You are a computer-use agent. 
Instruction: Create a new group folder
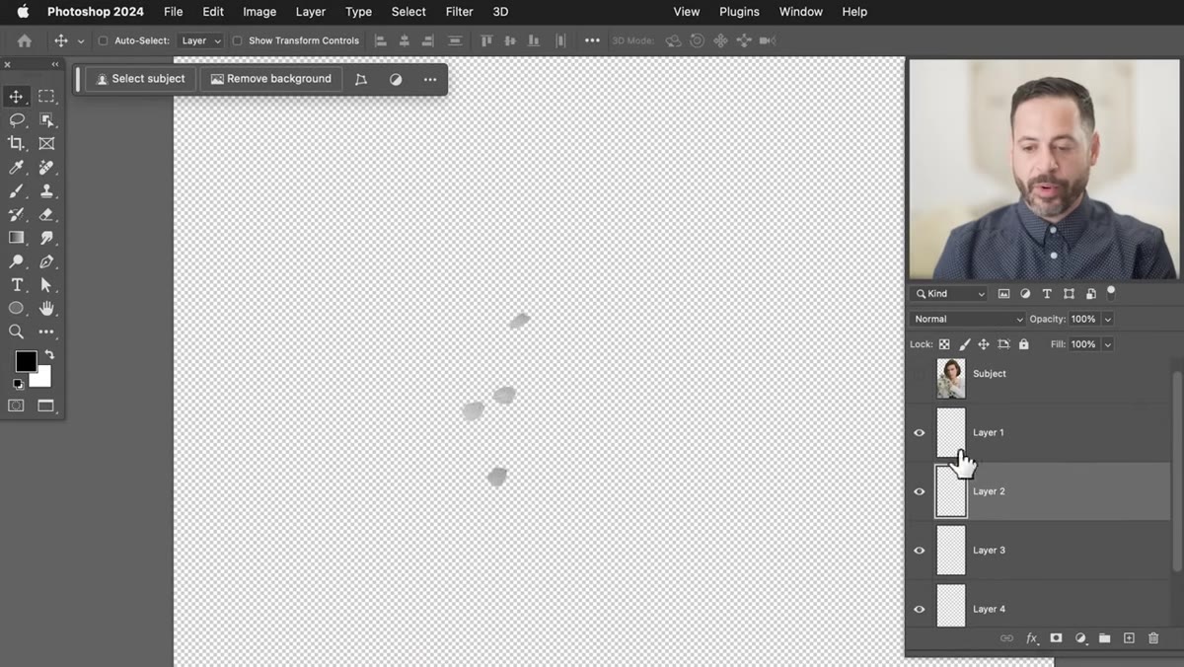click(1104, 638)
